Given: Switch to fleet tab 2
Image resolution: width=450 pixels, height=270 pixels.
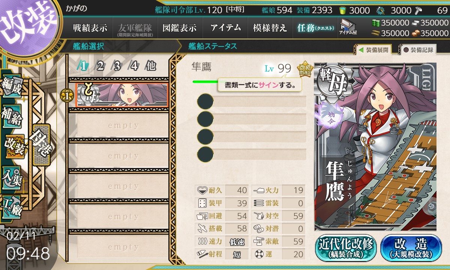Looking at the screenshot, I should tap(100, 66).
